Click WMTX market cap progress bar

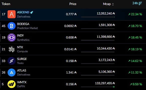(98, 87)
